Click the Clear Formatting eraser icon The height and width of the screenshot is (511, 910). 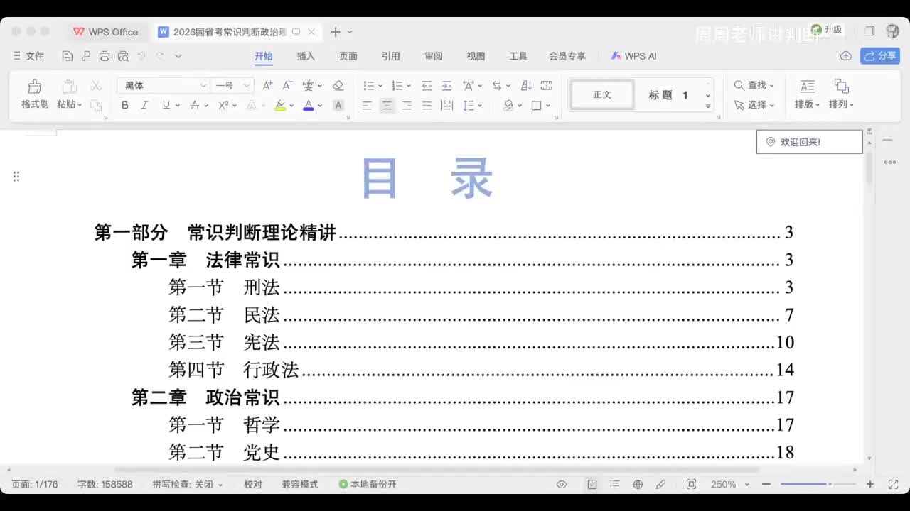[338, 85]
